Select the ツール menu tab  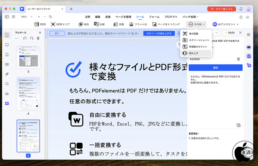(140, 17)
